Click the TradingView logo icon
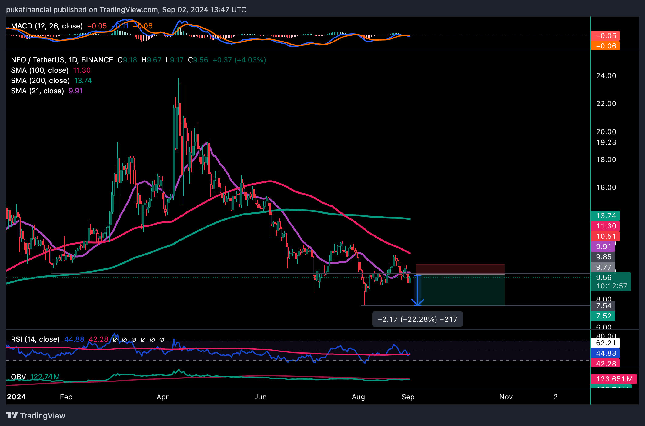 point(12,415)
